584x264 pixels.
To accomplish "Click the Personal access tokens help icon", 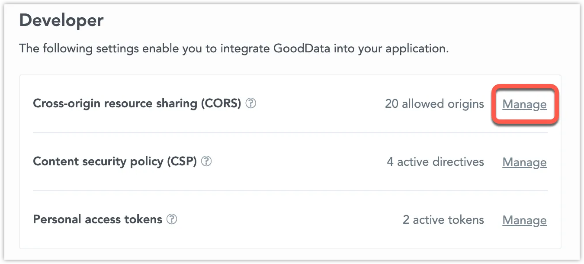I will pyautogui.click(x=171, y=219).
